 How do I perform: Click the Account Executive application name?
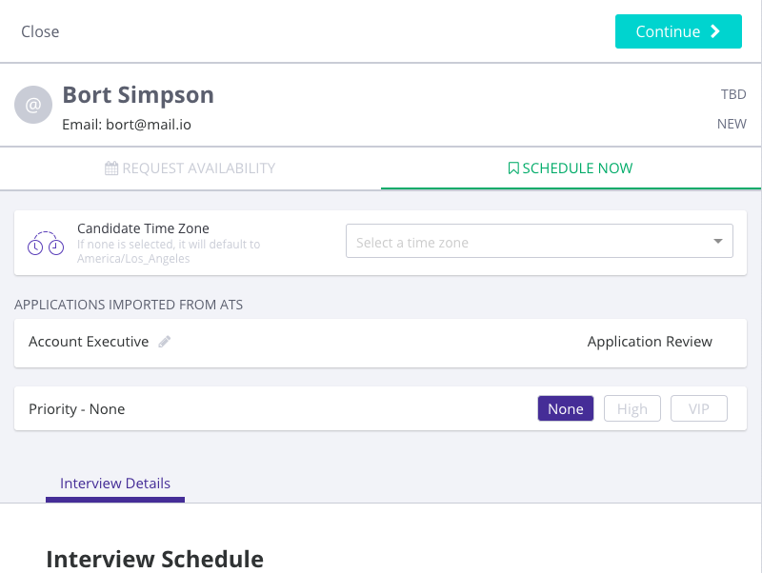tap(89, 342)
